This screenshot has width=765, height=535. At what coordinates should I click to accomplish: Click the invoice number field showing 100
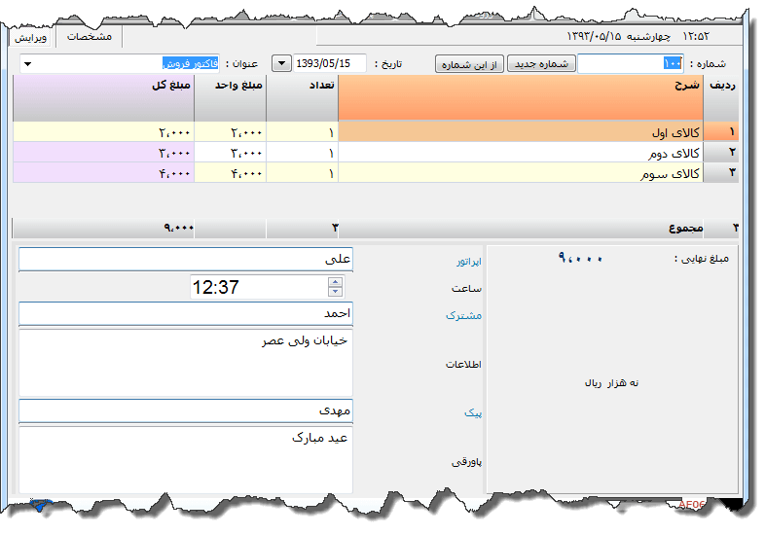click(x=631, y=63)
